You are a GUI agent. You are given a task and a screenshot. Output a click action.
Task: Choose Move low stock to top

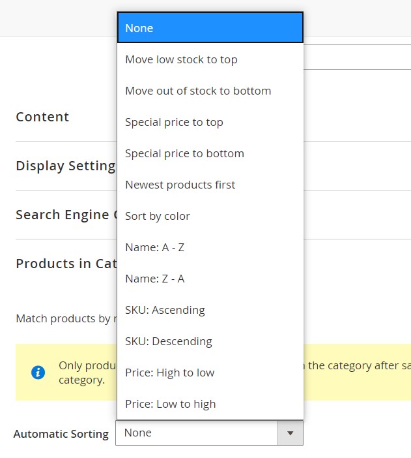coord(210,59)
